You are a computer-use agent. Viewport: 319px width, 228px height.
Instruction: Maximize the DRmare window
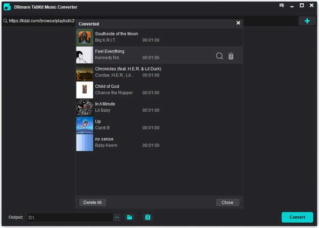click(x=302, y=5)
